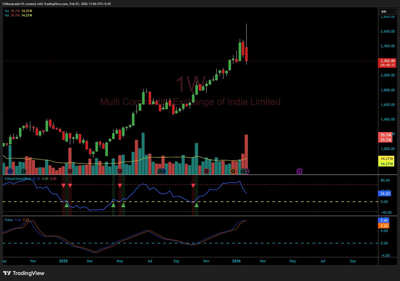Click the tallest red volume bar of latest week
This screenshot has height=281, width=400.
[246, 154]
